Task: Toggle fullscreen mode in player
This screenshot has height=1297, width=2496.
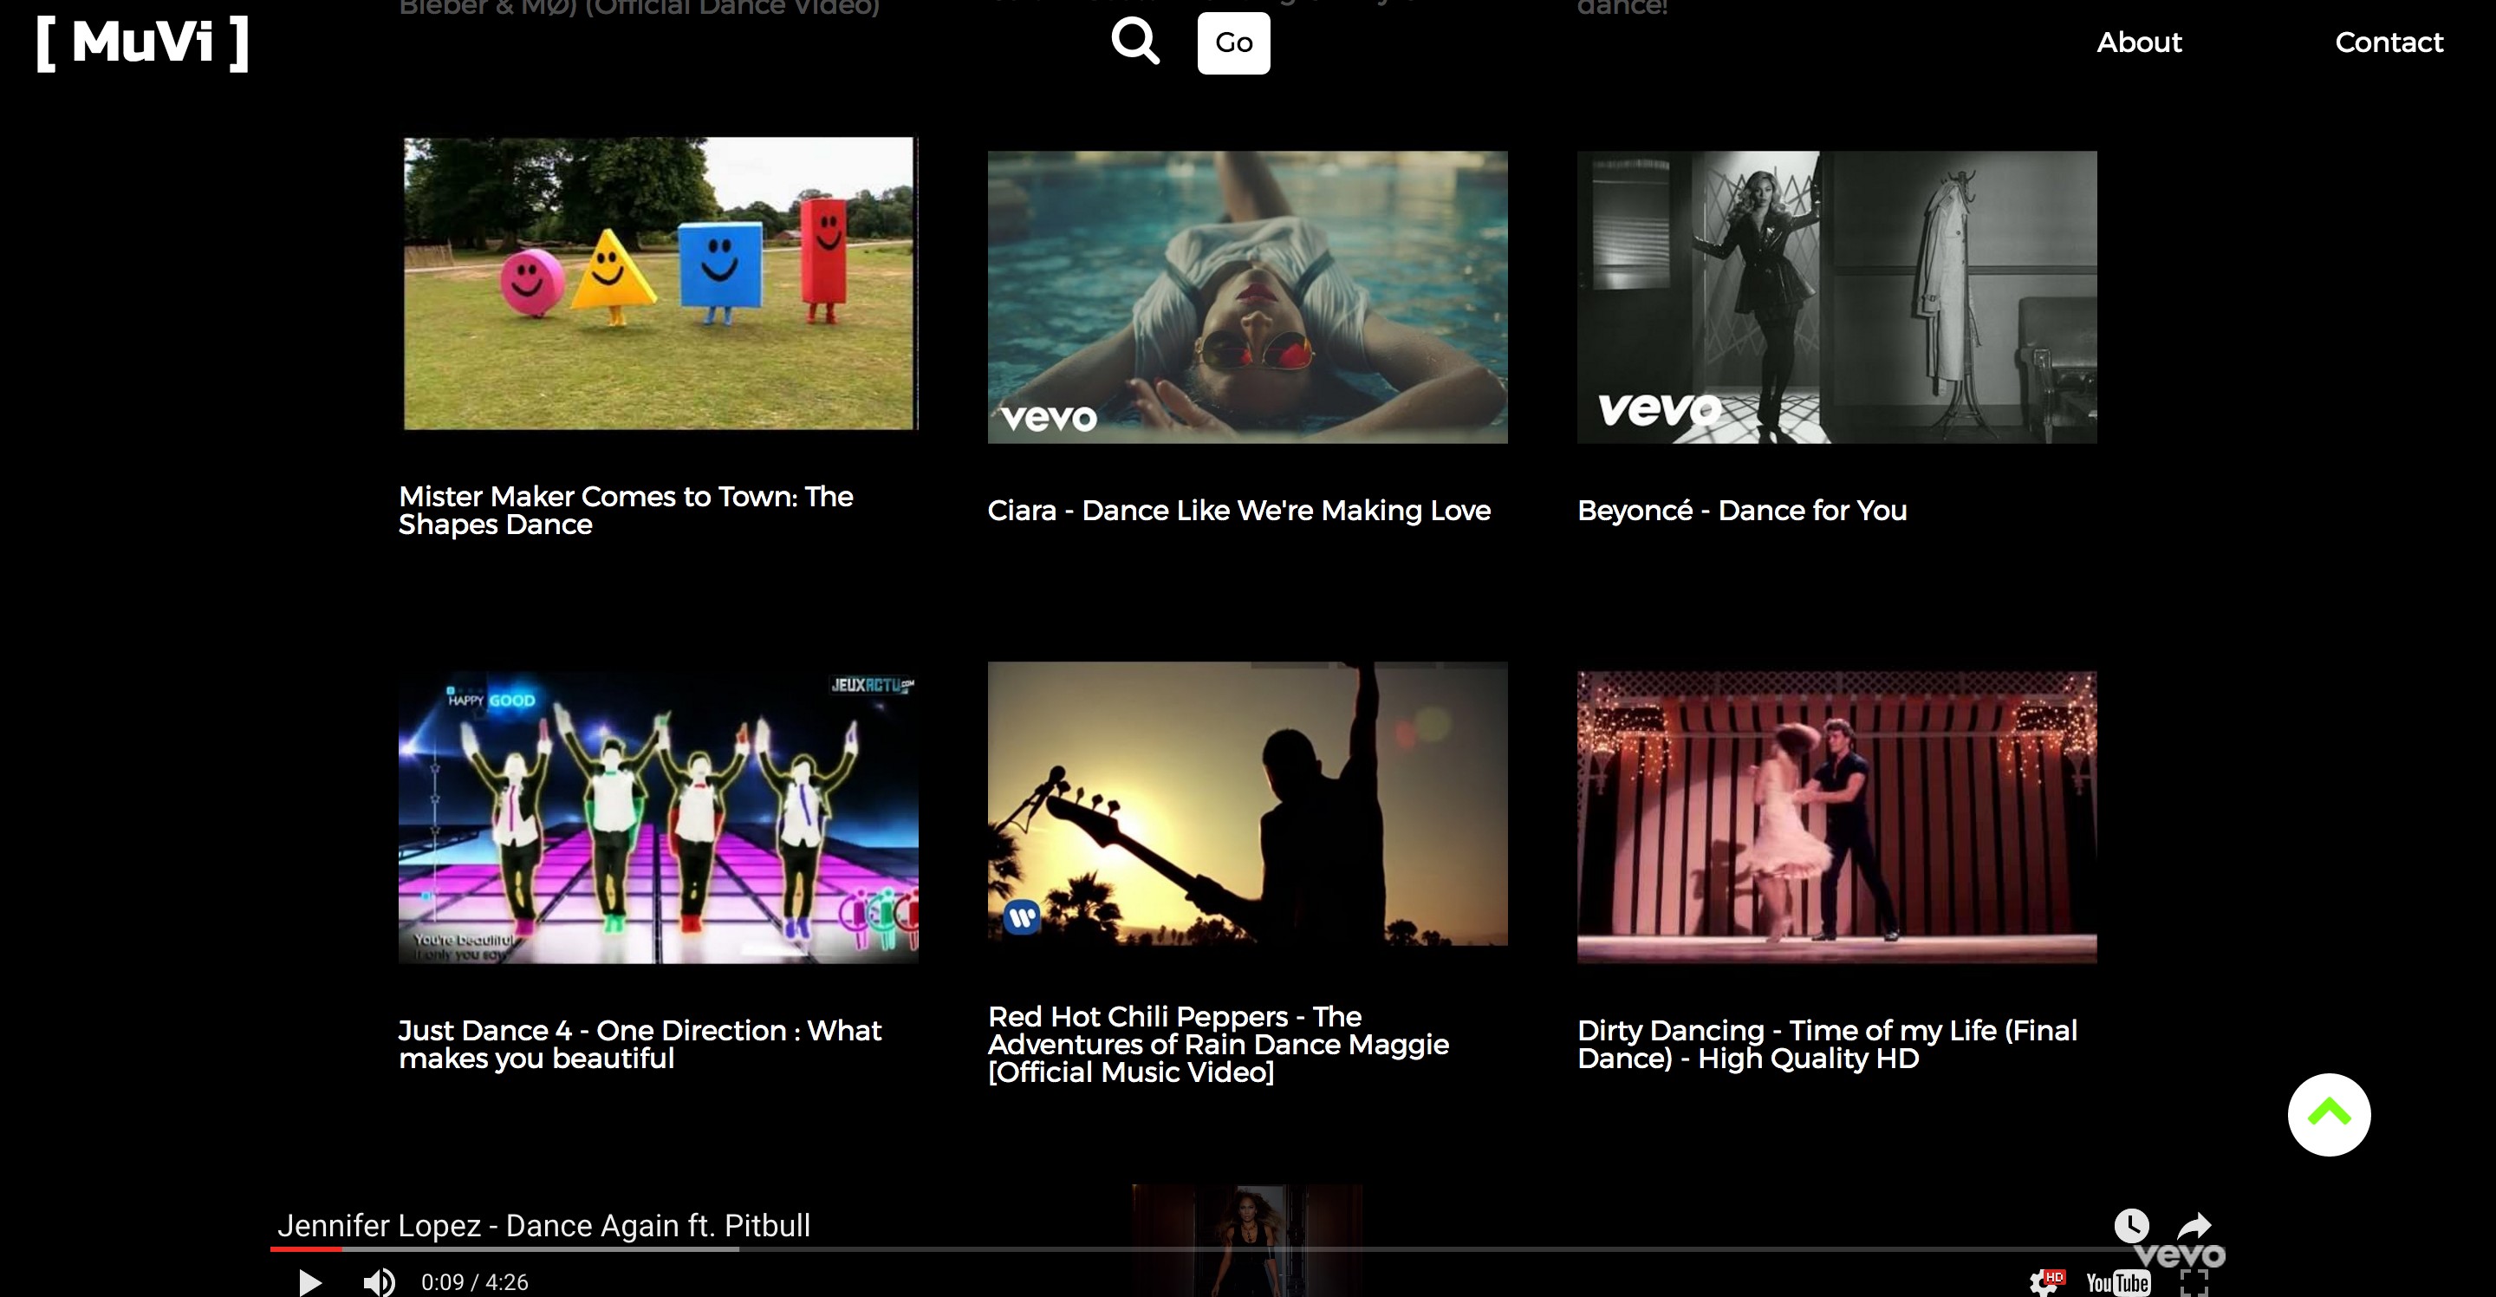Action: [2194, 1282]
